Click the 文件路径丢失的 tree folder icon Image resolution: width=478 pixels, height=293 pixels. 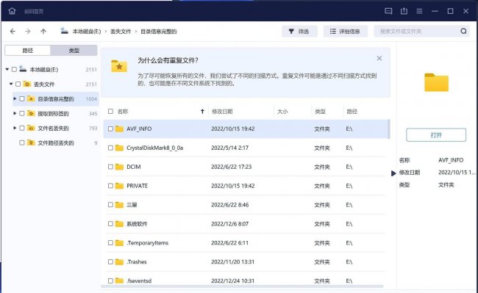pos(31,142)
